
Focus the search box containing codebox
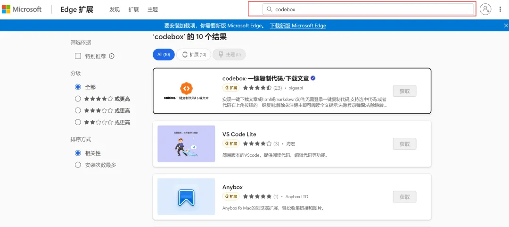tap(368, 9)
